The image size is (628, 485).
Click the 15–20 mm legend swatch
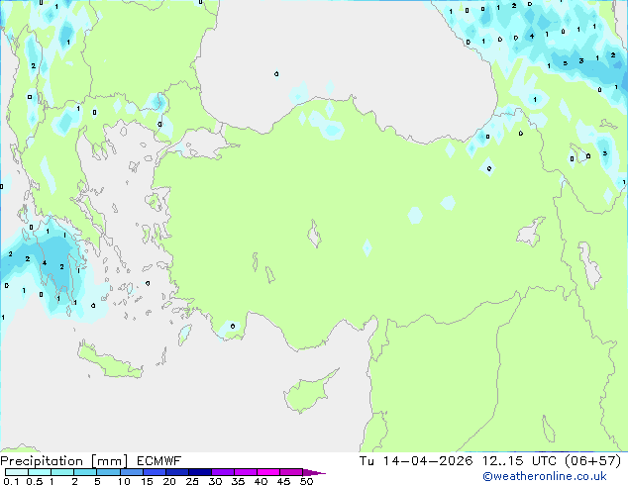coord(154,472)
